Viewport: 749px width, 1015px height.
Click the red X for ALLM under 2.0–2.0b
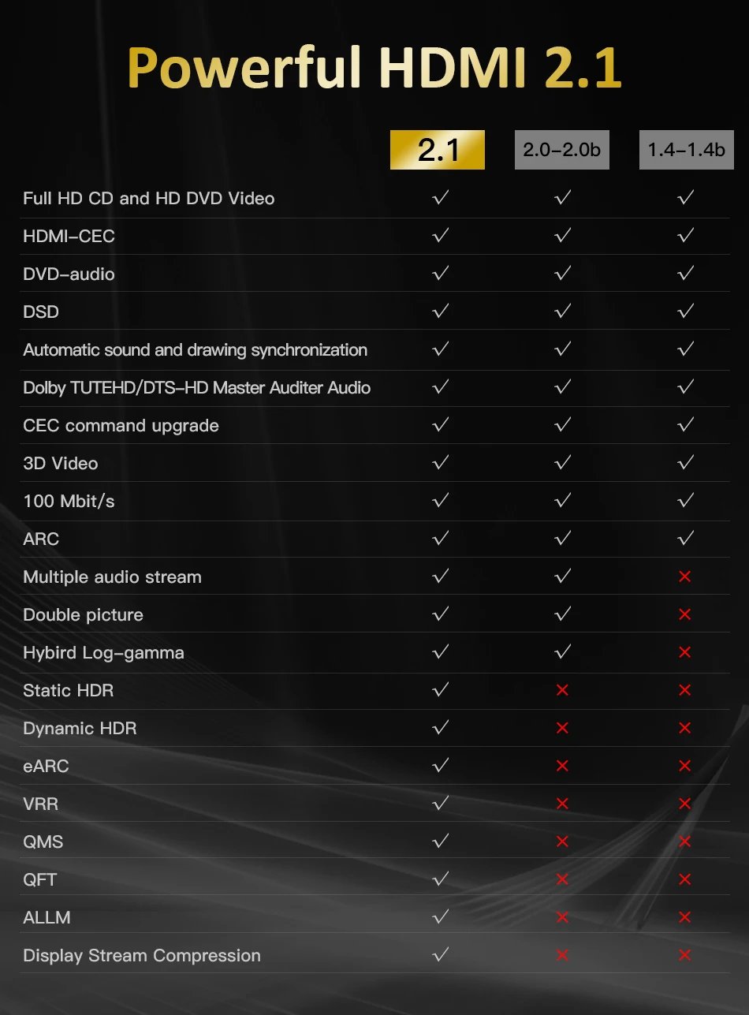[x=562, y=917]
